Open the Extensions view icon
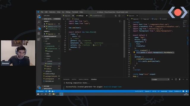The width and height of the screenshot is (190, 106). tap(39, 39)
